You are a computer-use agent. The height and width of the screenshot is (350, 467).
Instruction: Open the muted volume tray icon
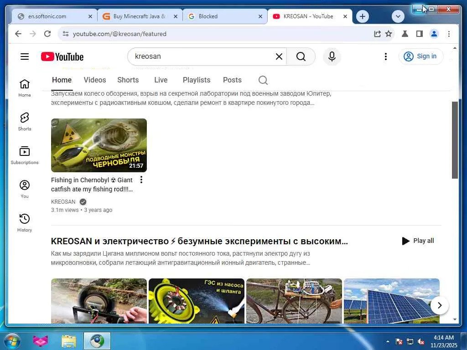(x=421, y=341)
